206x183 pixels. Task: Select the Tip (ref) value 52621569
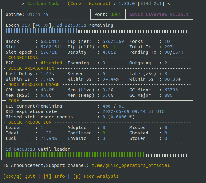pos(113,41)
